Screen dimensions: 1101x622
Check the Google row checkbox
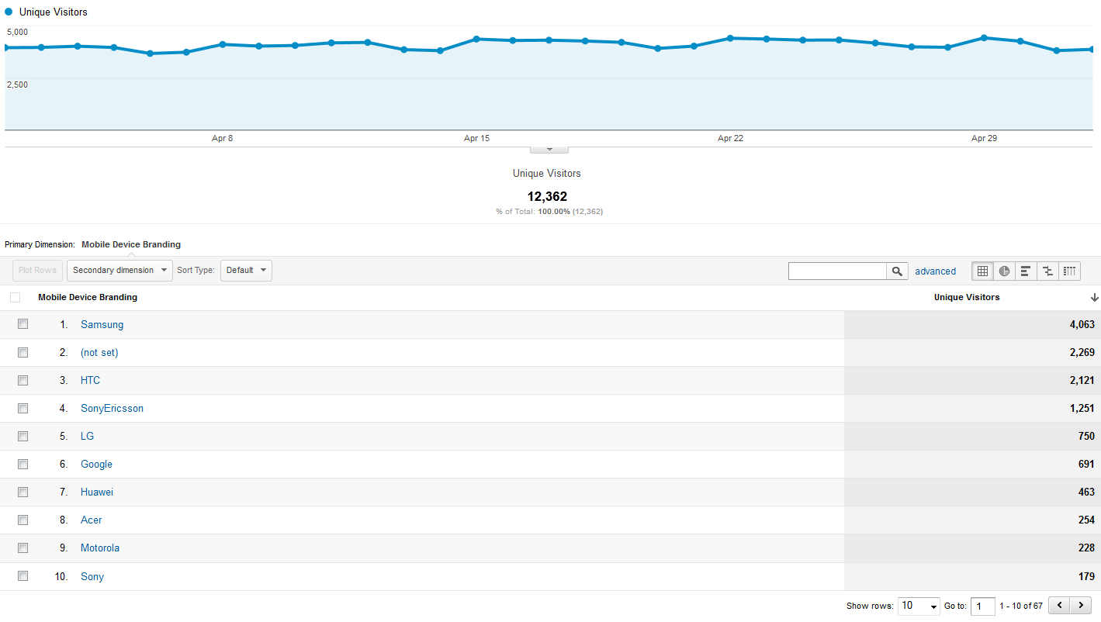(x=23, y=464)
